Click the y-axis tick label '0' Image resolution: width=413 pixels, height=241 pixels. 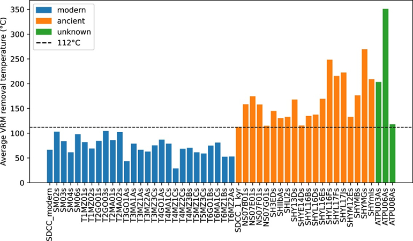pos(22,183)
